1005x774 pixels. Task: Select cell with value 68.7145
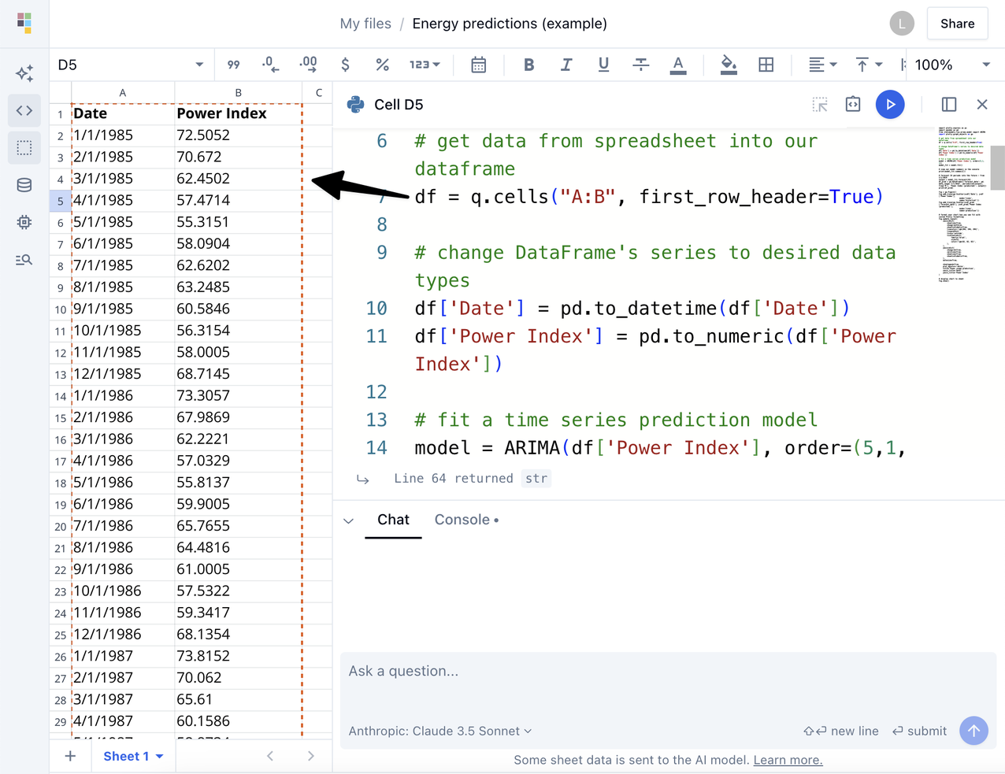(238, 374)
